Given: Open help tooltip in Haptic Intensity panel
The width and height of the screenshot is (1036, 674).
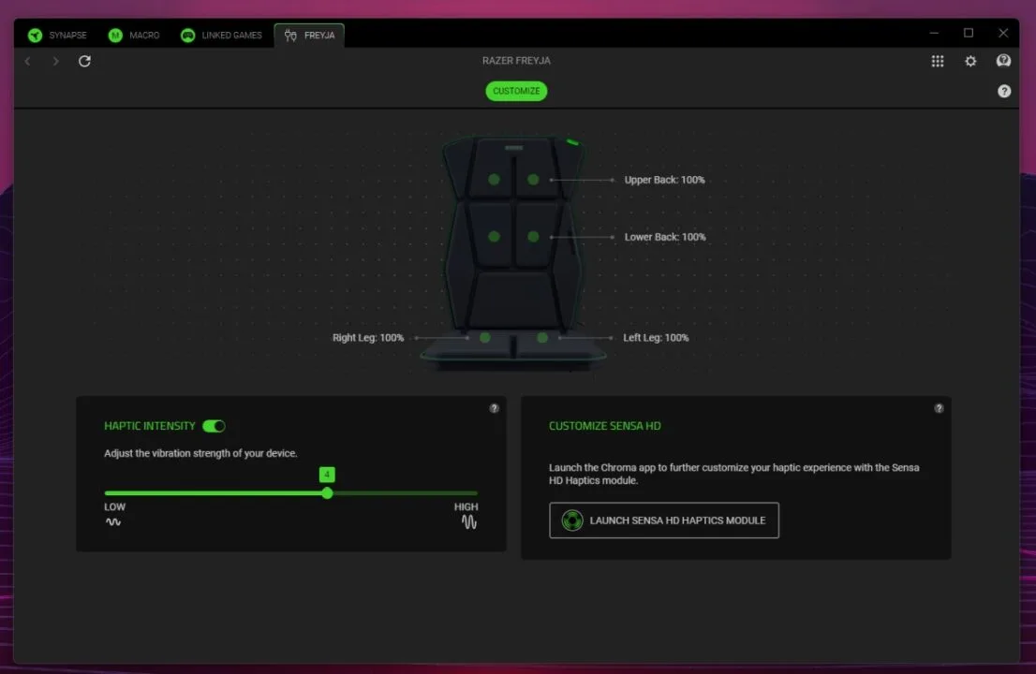Looking at the screenshot, I should coord(494,408).
